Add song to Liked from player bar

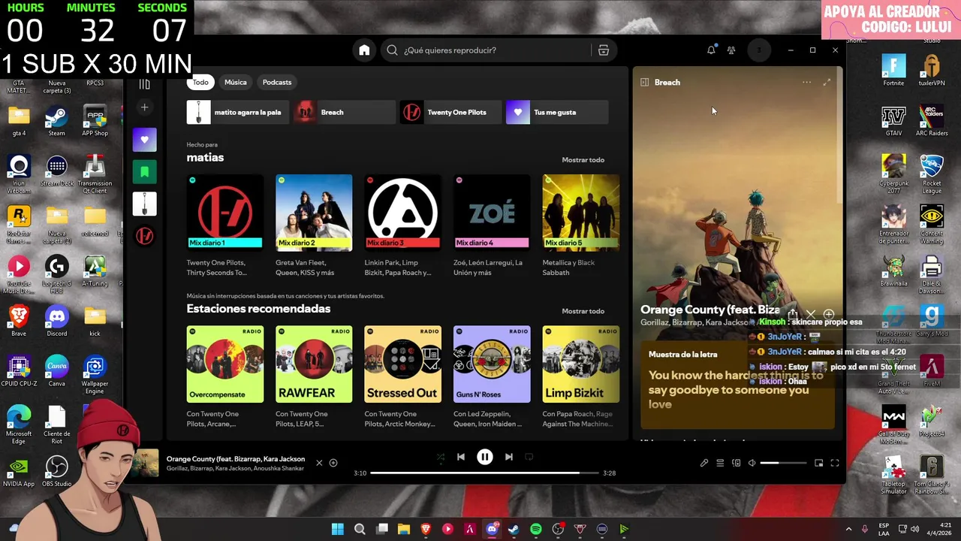tap(333, 463)
